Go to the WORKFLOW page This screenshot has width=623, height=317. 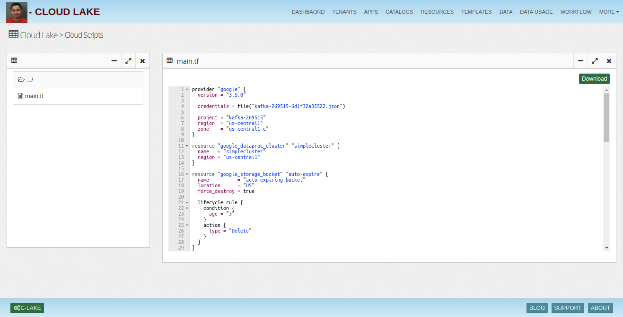(576, 12)
